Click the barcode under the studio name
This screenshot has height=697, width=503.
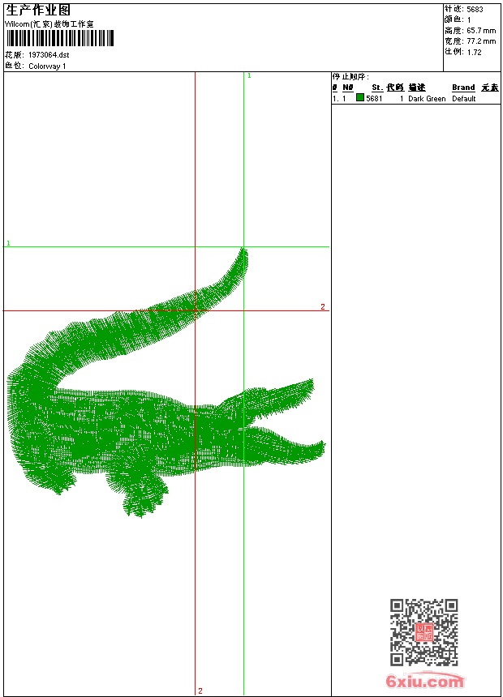tap(60, 38)
